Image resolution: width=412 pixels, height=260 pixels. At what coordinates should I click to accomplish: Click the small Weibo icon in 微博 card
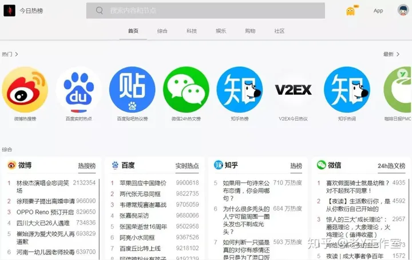(x=11, y=165)
